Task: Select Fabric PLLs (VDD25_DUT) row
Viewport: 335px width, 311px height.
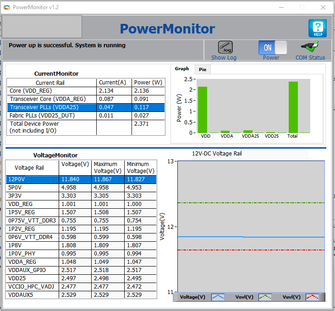Action: (50, 116)
